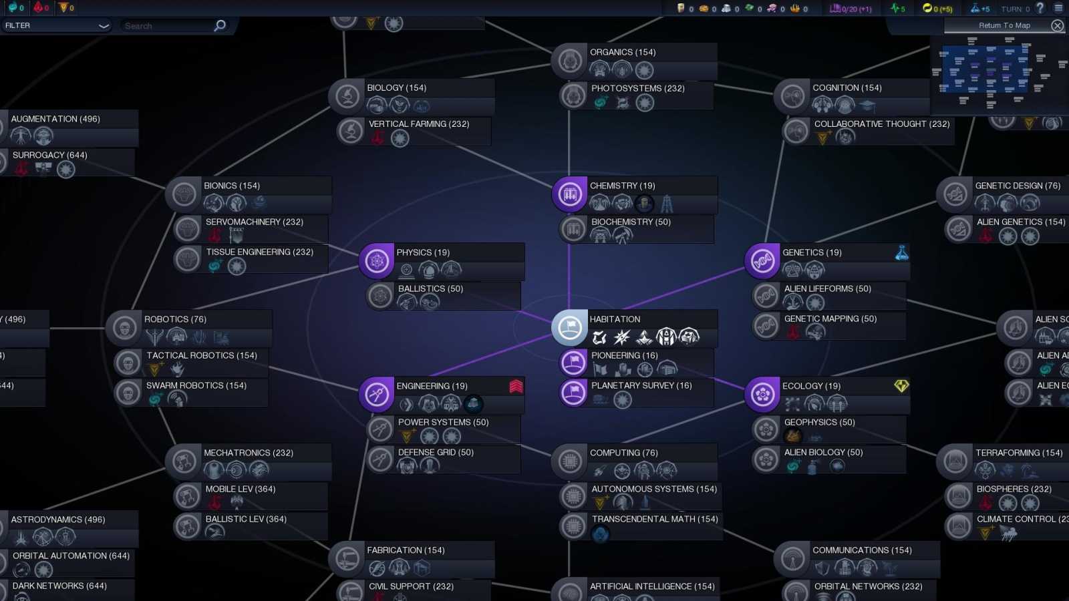Choose PHOTOSYSTEMS (232) tech
This screenshot has height=601, width=1069.
pos(637,95)
